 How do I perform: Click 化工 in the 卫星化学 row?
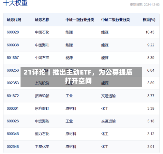pyautogui.click(x=105, y=147)
